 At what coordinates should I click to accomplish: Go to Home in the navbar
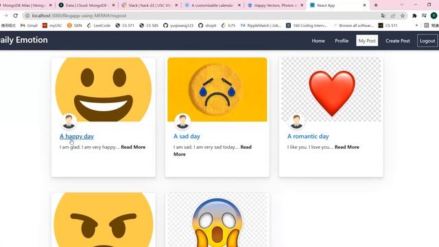[x=318, y=40]
